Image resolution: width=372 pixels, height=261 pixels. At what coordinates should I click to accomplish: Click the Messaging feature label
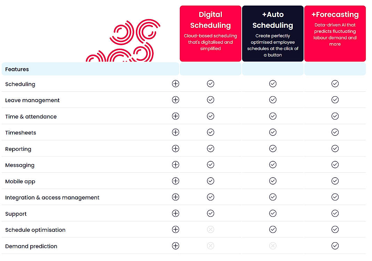(20, 165)
